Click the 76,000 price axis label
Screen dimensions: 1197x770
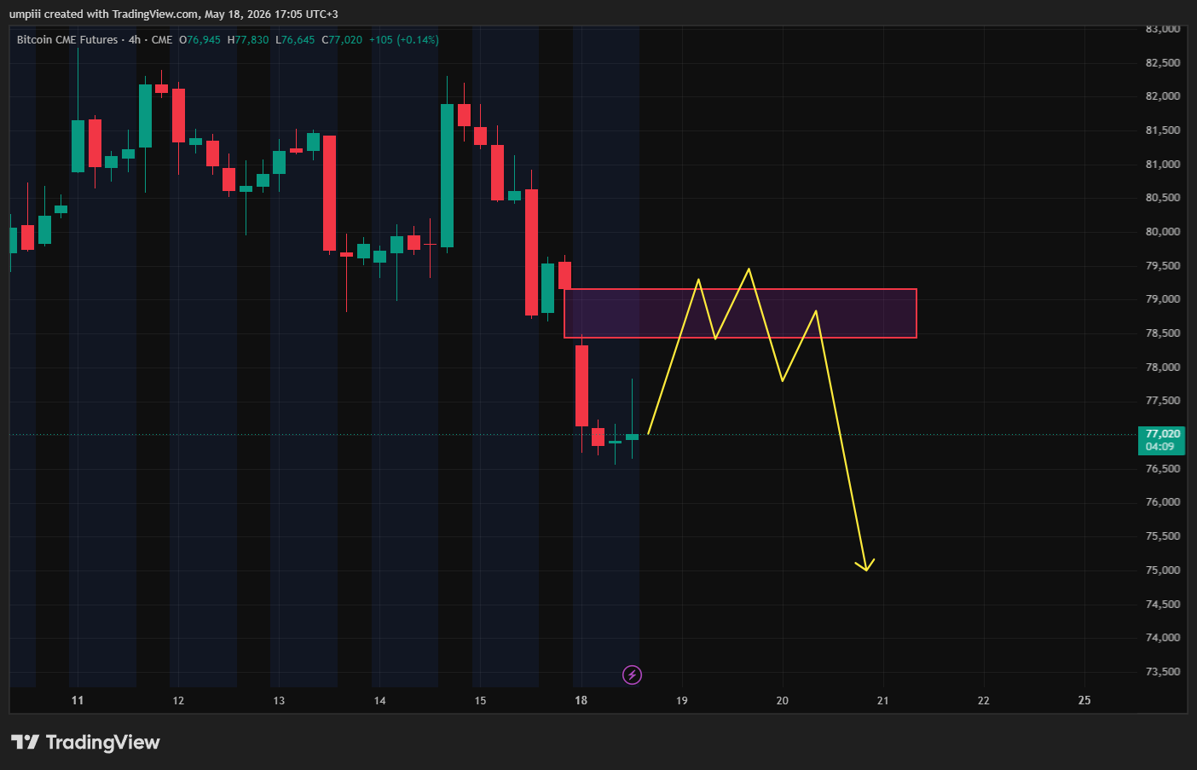[x=1163, y=502]
